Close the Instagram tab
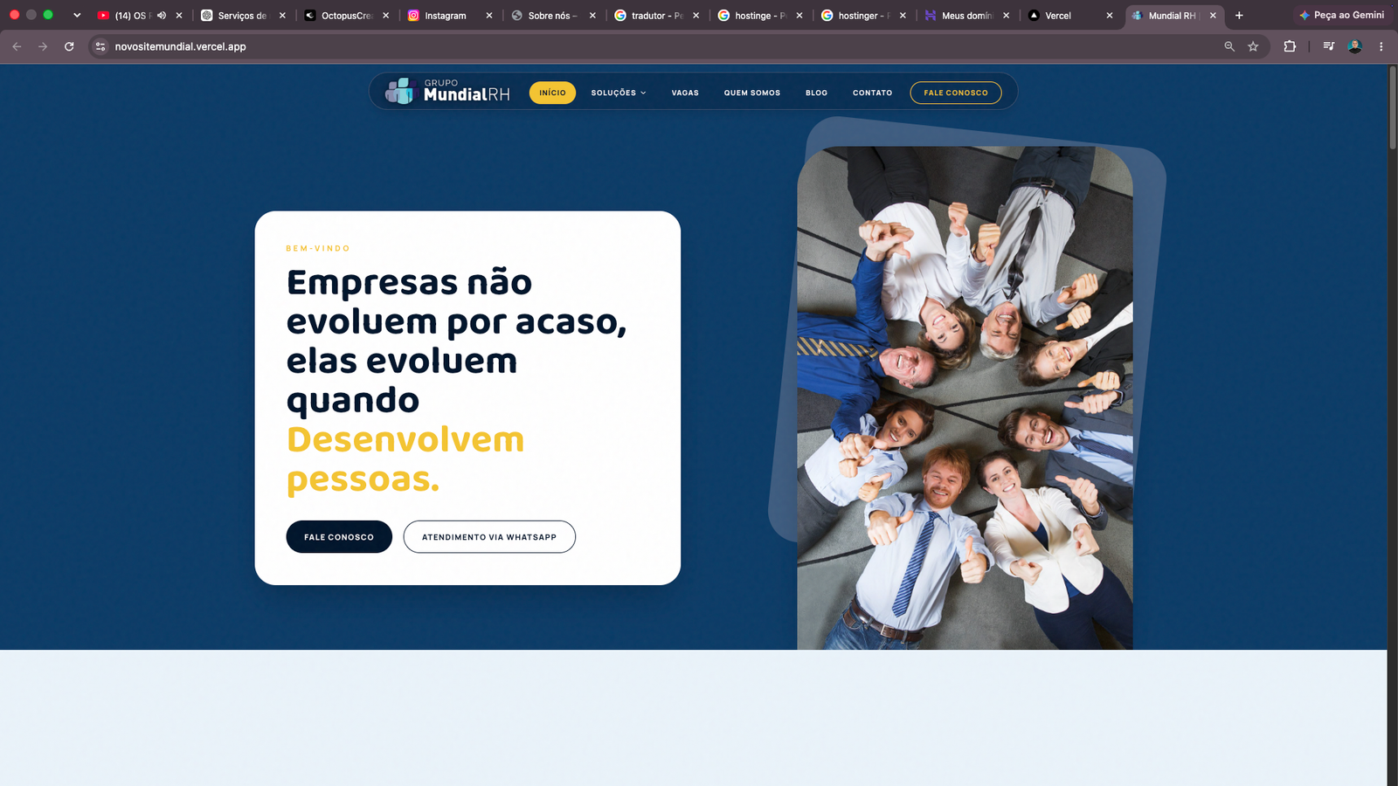 (489, 16)
